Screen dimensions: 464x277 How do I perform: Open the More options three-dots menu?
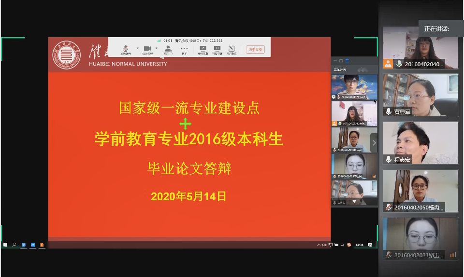coord(184,49)
